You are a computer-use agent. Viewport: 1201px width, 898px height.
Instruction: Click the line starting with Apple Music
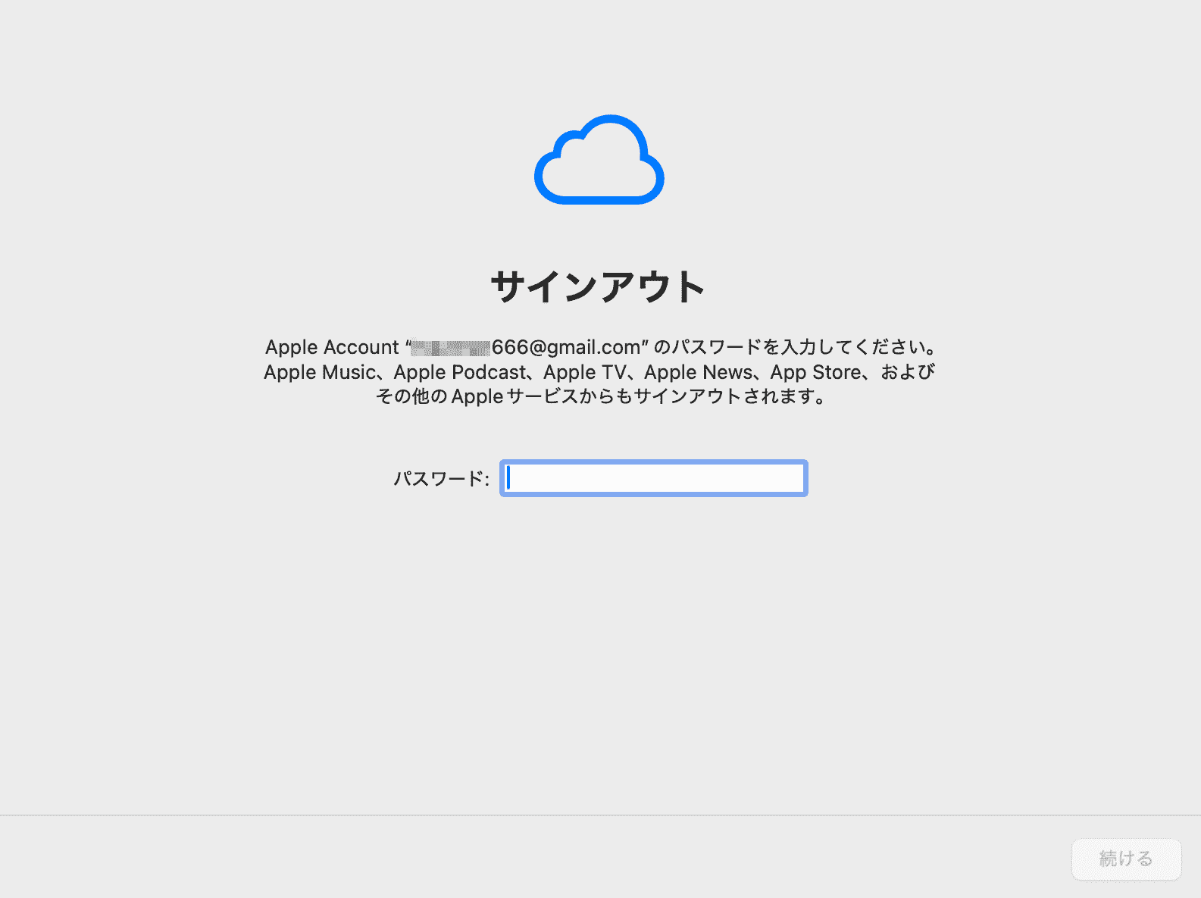tap(599, 372)
